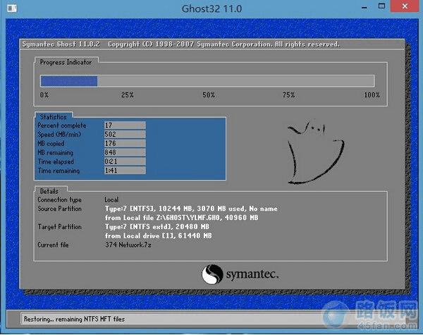Click the MB copied value box
This screenshot has width=423, height=335.
pos(124,143)
